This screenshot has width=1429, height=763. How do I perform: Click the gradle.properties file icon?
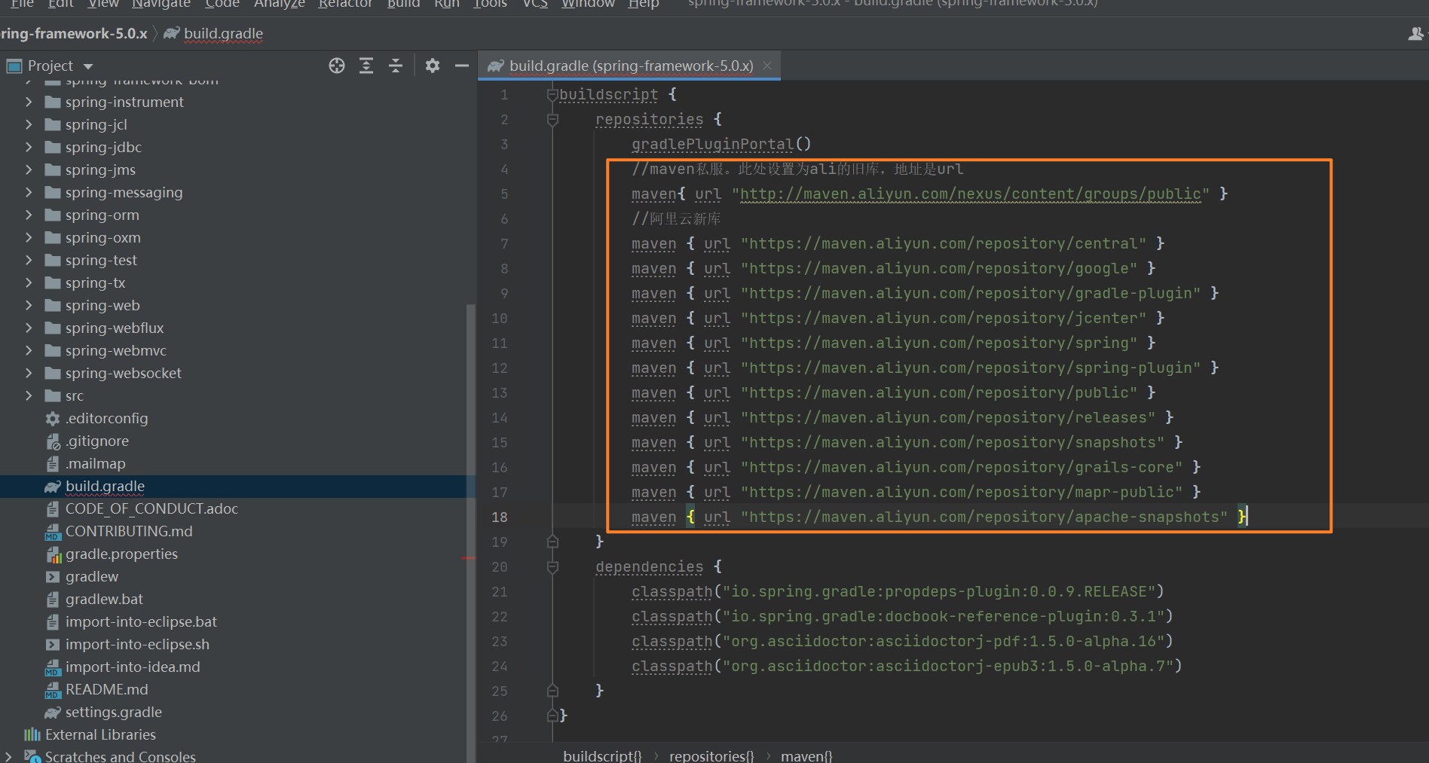point(54,554)
